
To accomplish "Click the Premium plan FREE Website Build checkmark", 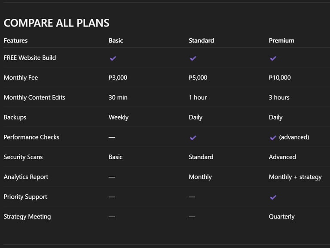I will [x=273, y=58].
